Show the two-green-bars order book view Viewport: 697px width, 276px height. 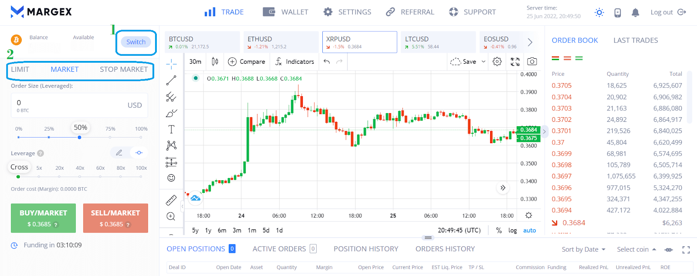579,58
